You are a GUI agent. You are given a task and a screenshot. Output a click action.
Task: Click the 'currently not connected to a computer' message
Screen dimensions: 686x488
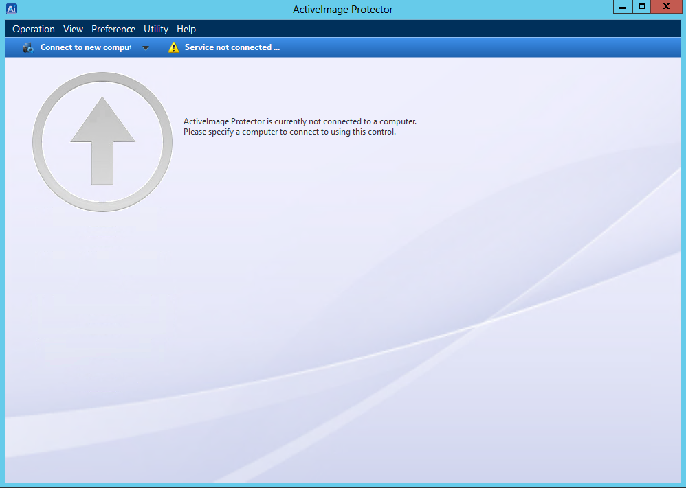300,121
